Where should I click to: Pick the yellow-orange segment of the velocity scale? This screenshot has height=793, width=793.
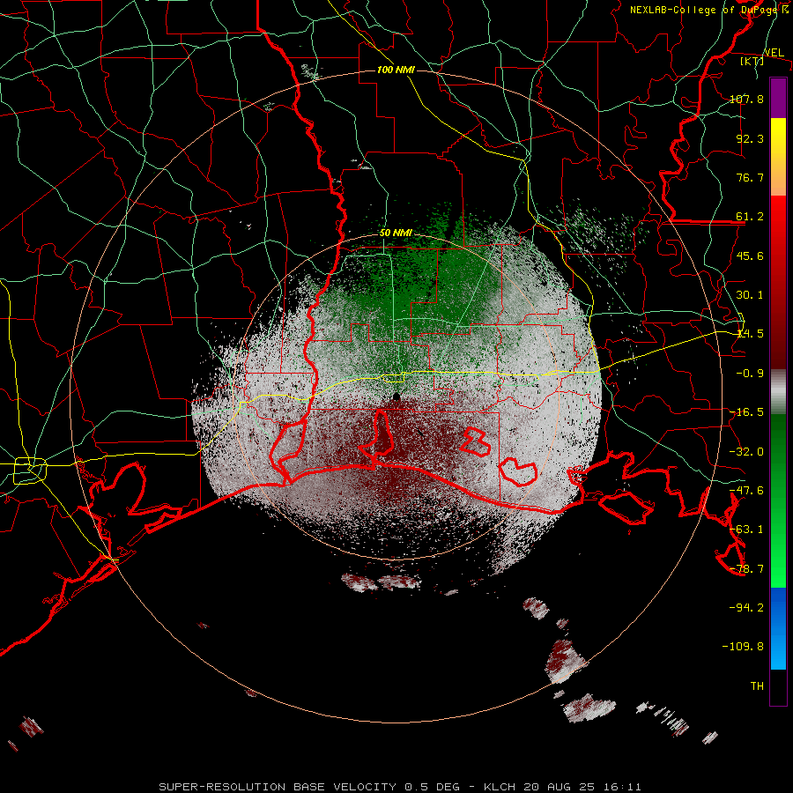tap(778, 157)
